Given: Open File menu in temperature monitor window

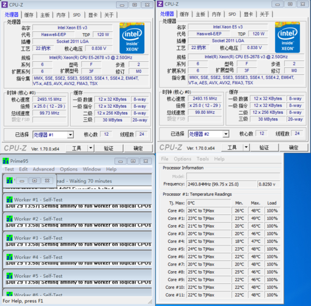Looking at the screenshot, I should [x=164, y=159].
